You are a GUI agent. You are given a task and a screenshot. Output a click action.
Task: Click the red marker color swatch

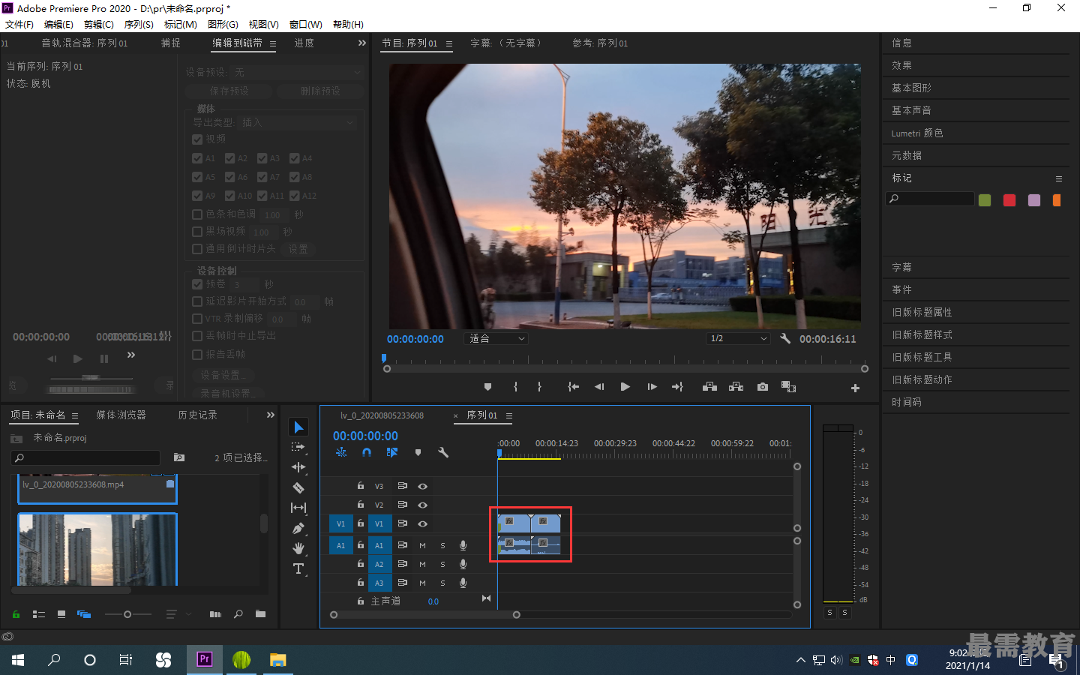tap(1009, 200)
